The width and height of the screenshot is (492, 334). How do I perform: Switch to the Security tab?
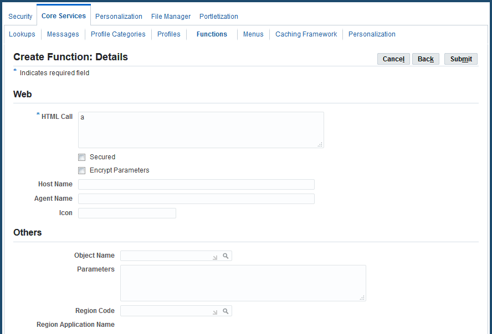pos(20,16)
